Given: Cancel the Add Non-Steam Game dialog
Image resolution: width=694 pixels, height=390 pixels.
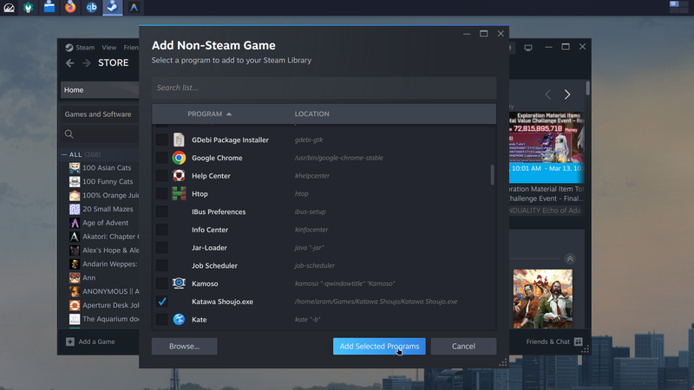Looking at the screenshot, I should tap(463, 346).
